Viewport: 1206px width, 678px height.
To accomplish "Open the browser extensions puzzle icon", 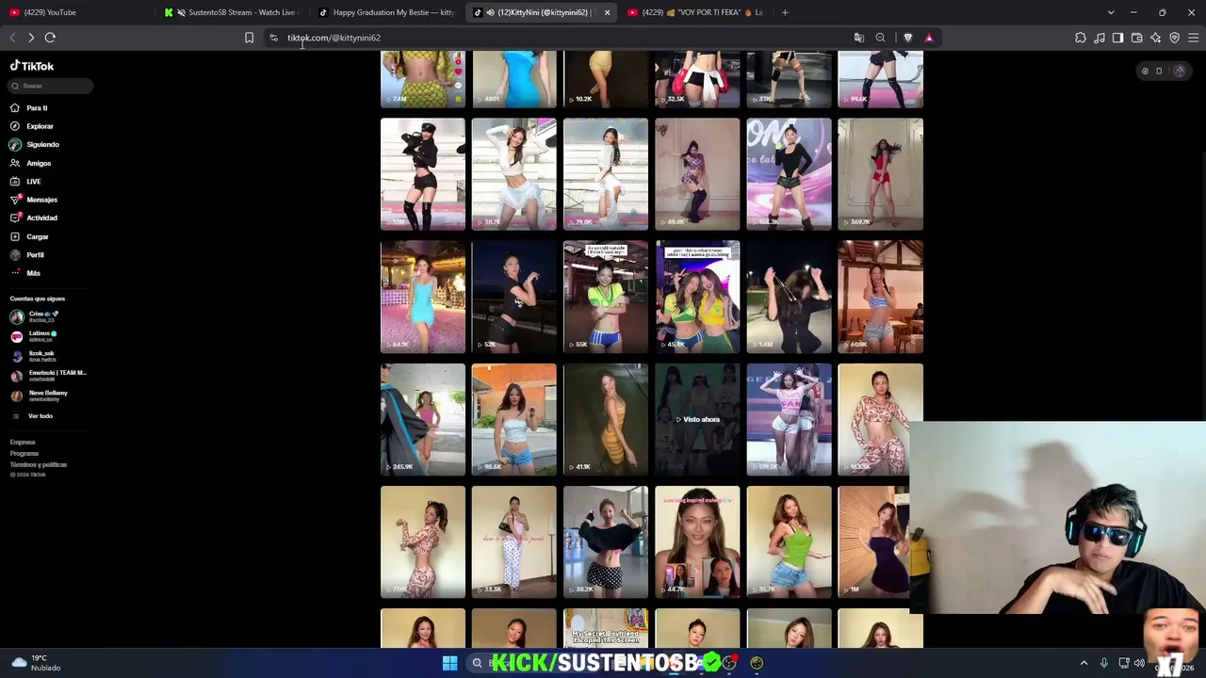I will pos(1081,38).
